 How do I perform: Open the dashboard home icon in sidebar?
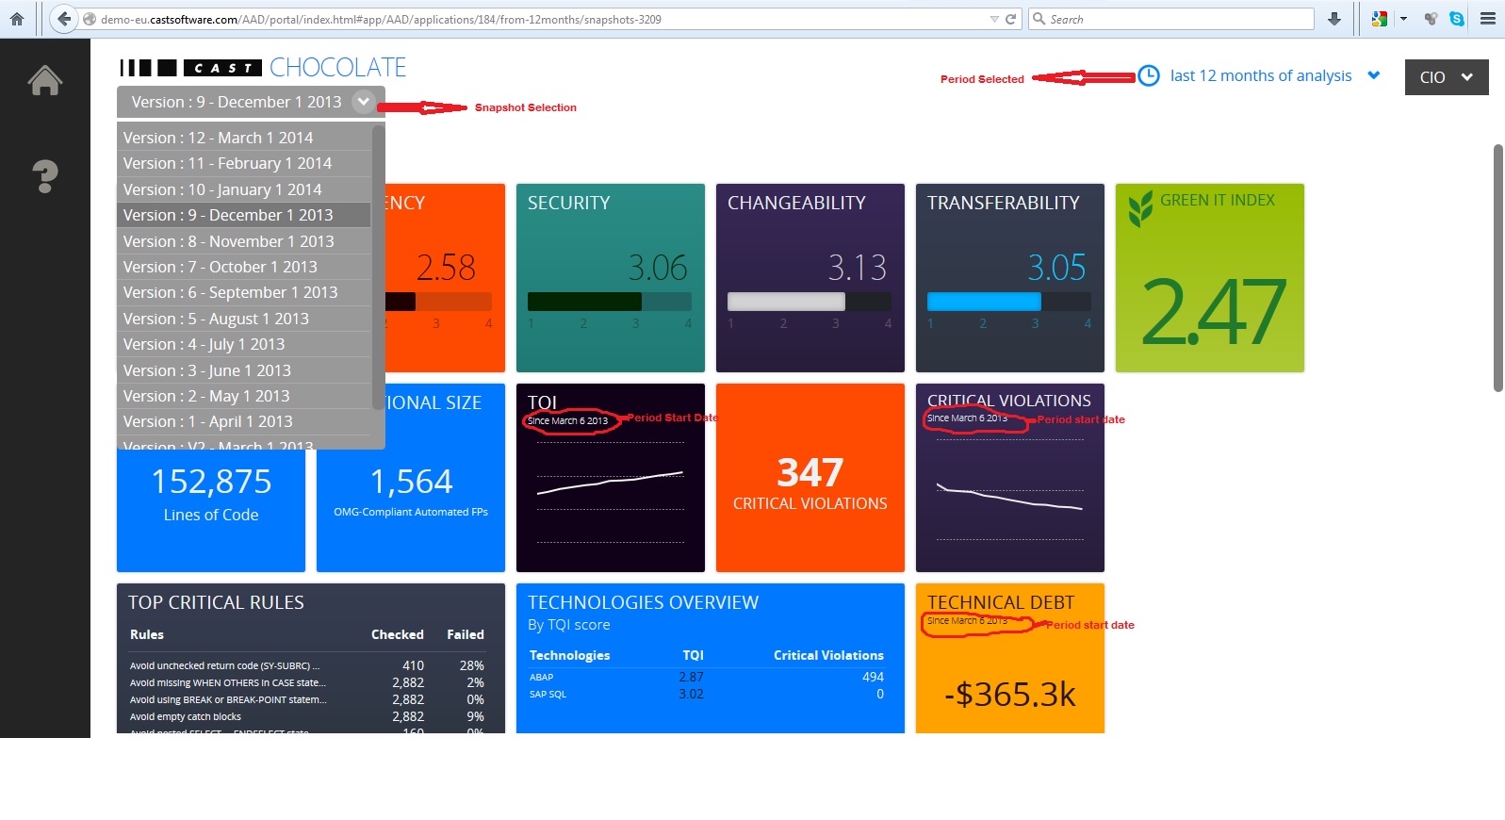[x=44, y=81]
